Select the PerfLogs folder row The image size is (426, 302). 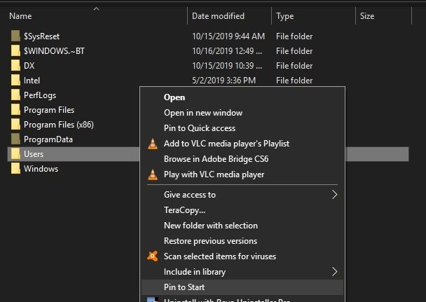(x=39, y=95)
